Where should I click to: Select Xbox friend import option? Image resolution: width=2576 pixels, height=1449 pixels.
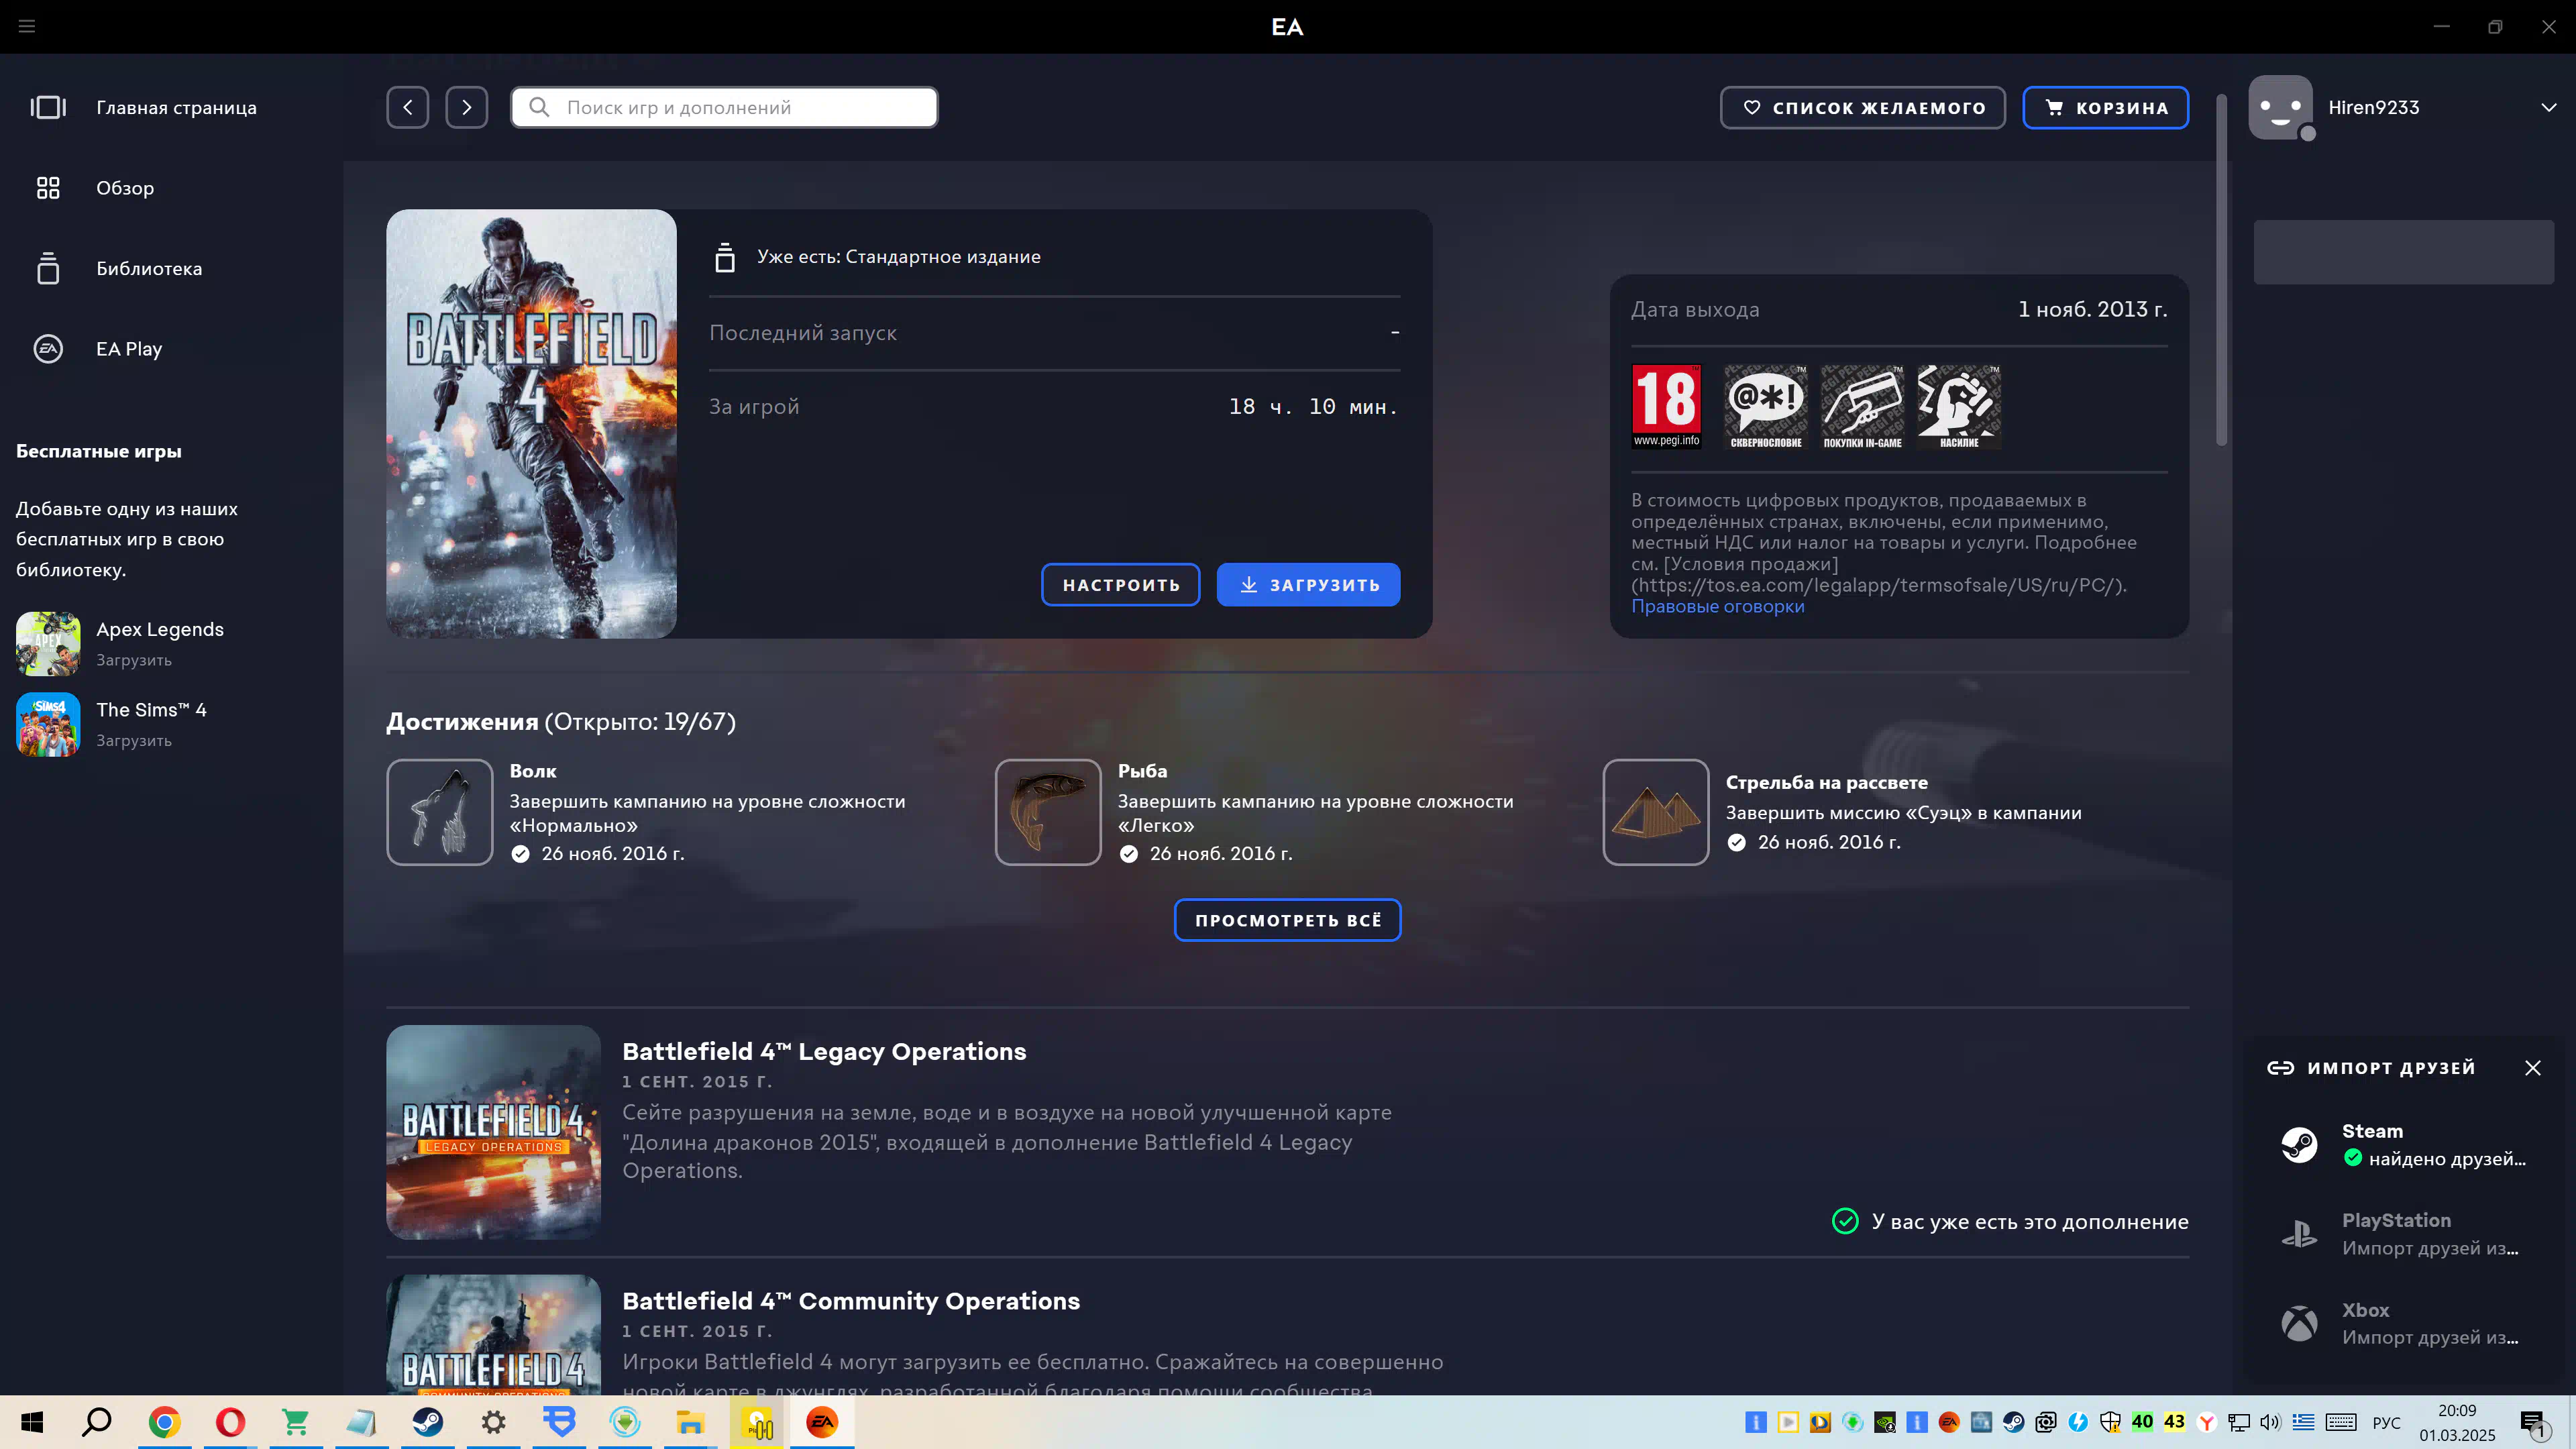[x=2404, y=1324]
